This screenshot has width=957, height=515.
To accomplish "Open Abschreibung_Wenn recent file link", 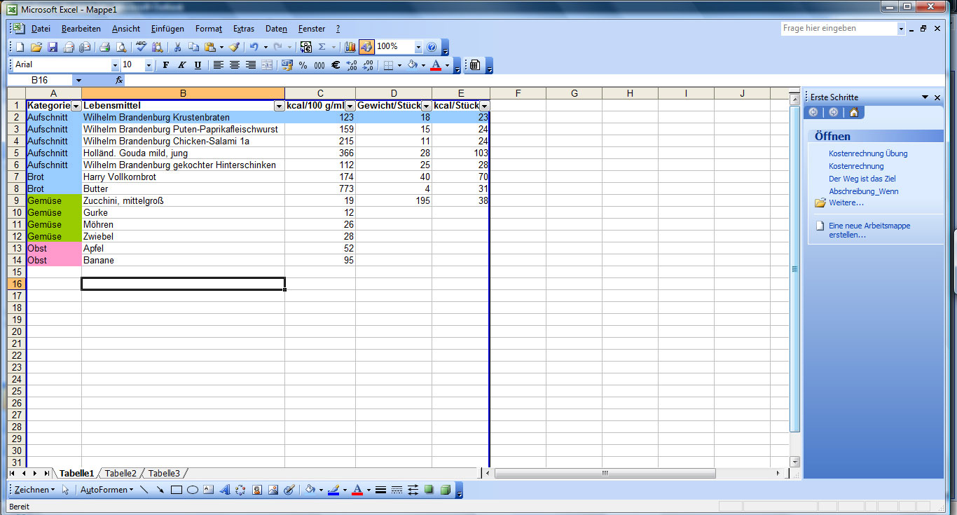I will [x=864, y=191].
